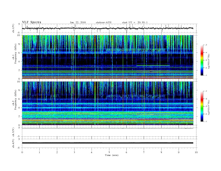Click time axis tick label "5"
Image resolution: width=221 pixels, height=171 pixels.
[109, 152]
